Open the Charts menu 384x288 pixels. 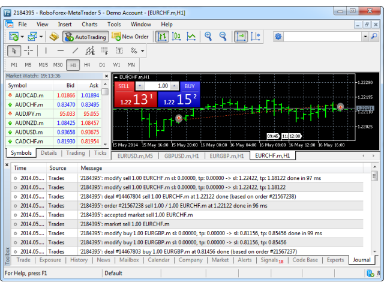click(89, 24)
